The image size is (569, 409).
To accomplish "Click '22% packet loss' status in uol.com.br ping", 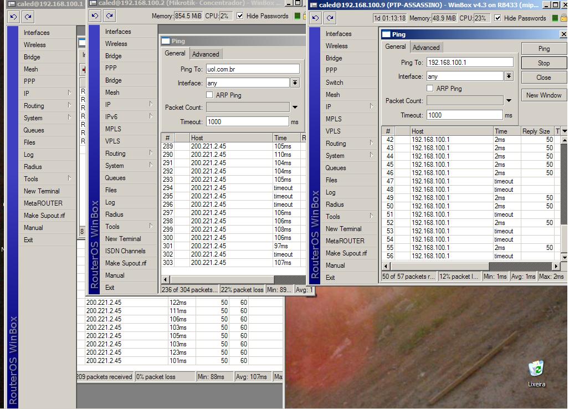I will pyautogui.click(x=242, y=290).
